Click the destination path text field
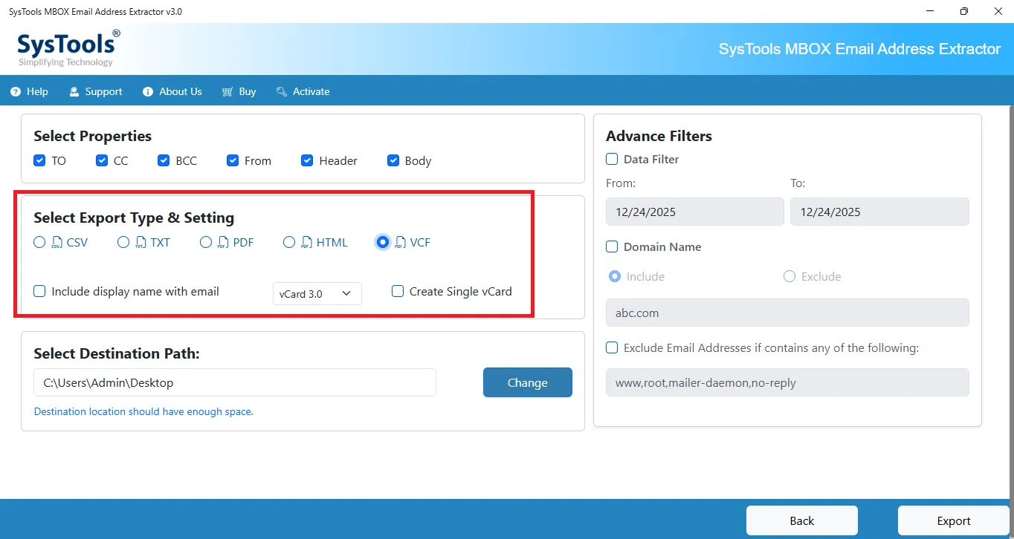Screen dimensions: 1014x539 pyautogui.click(x=235, y=382)
